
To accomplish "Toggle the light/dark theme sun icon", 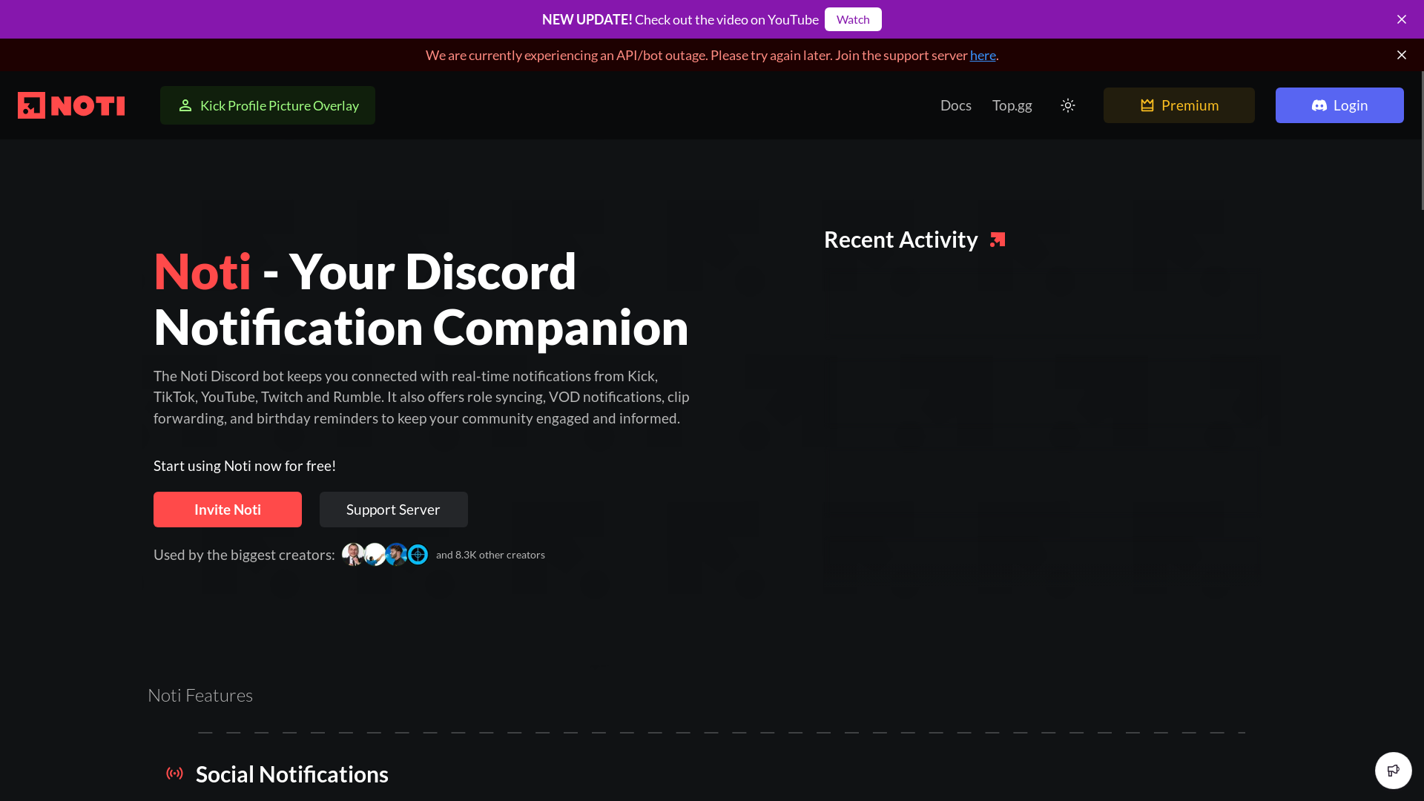I will point(1068,105).
